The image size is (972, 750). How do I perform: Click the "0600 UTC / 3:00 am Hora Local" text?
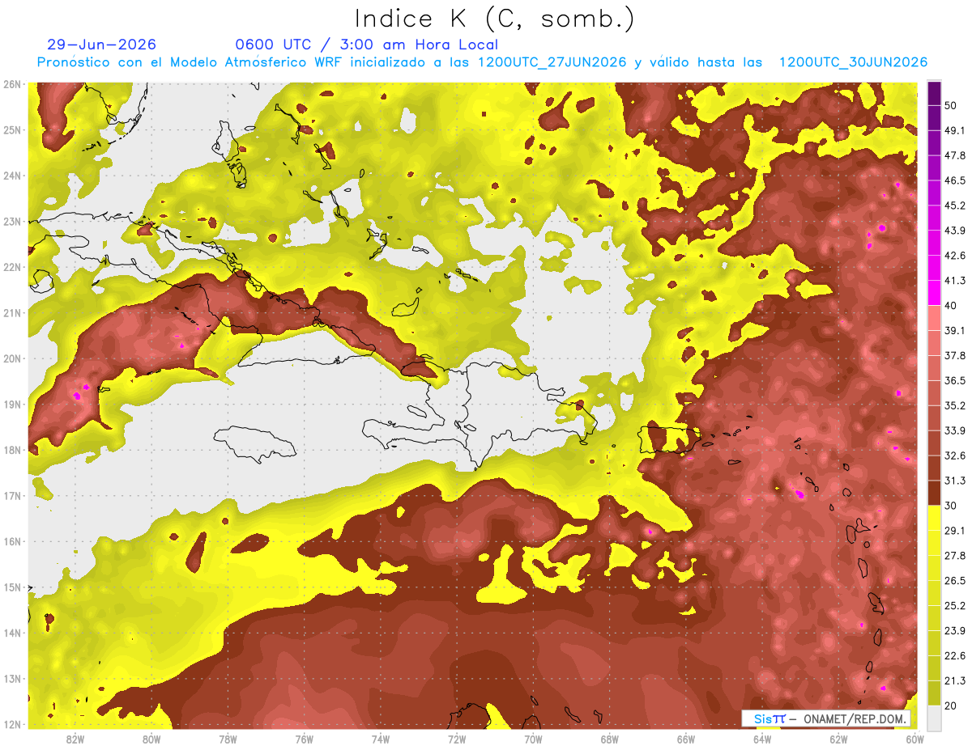[x=367, y=44]
